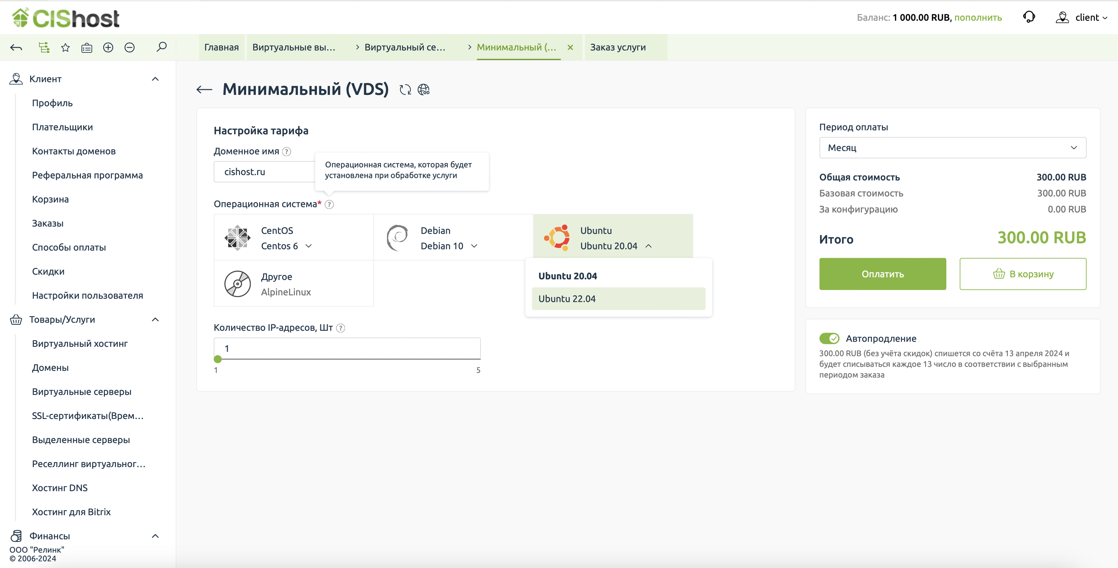Click the star favorites icon

[65, 47]
